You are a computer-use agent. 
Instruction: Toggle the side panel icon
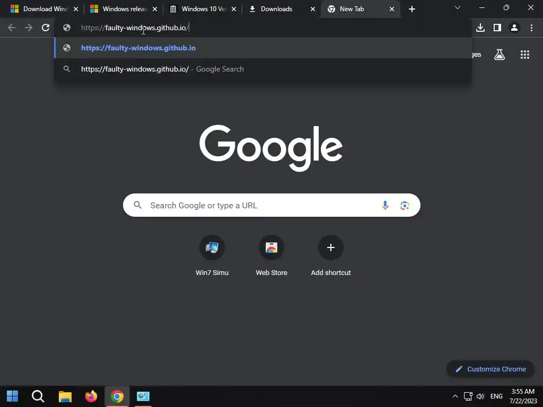[x=497, y=28]
